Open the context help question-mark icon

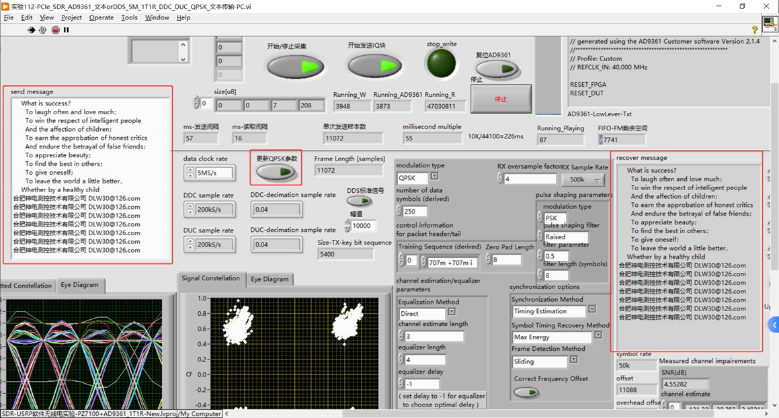point(754,30)
